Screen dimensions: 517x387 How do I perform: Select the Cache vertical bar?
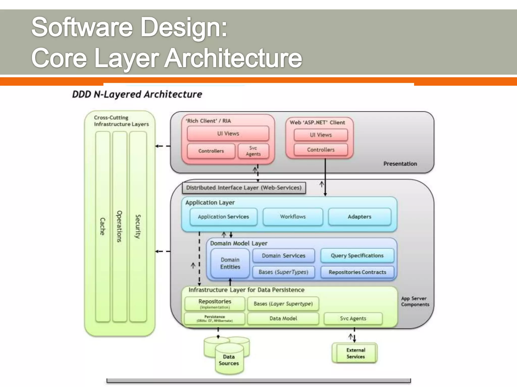[x=103, y=227]
